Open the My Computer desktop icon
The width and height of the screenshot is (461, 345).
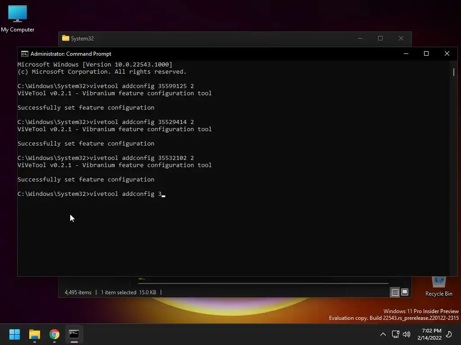(x=18, y=19)
